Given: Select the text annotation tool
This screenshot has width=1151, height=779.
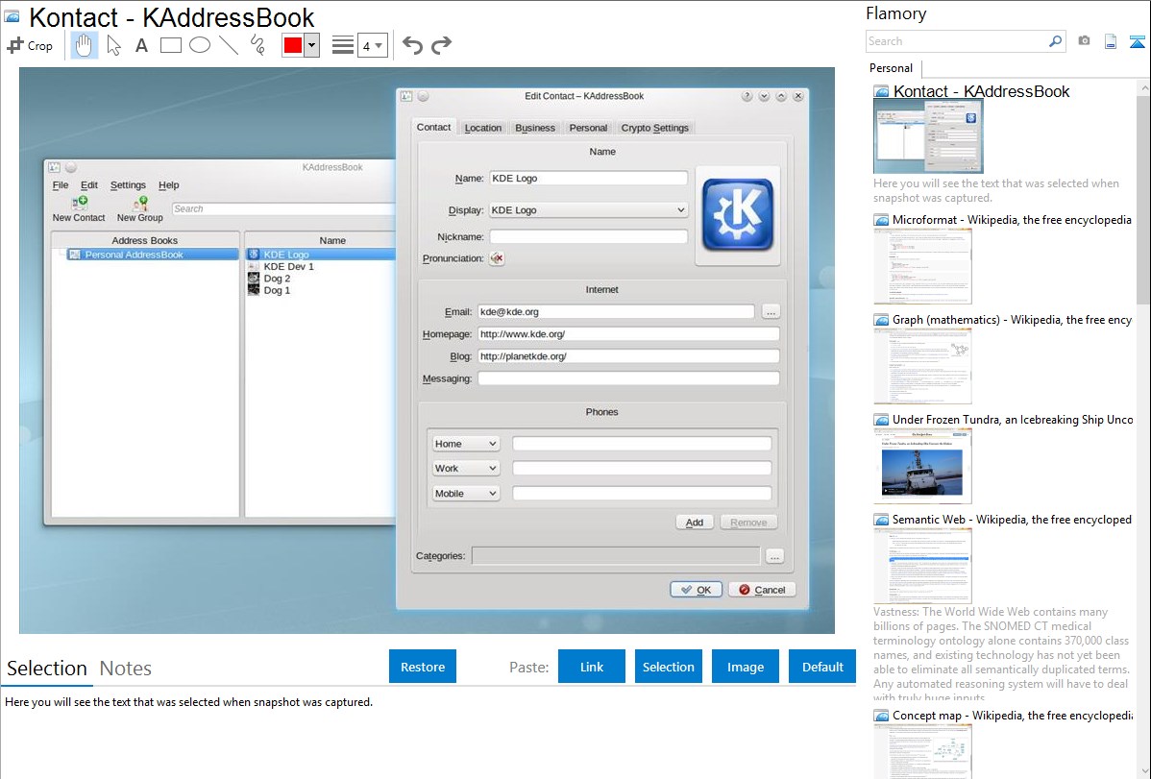Looking at the screenshot, I should pos(141,45).
